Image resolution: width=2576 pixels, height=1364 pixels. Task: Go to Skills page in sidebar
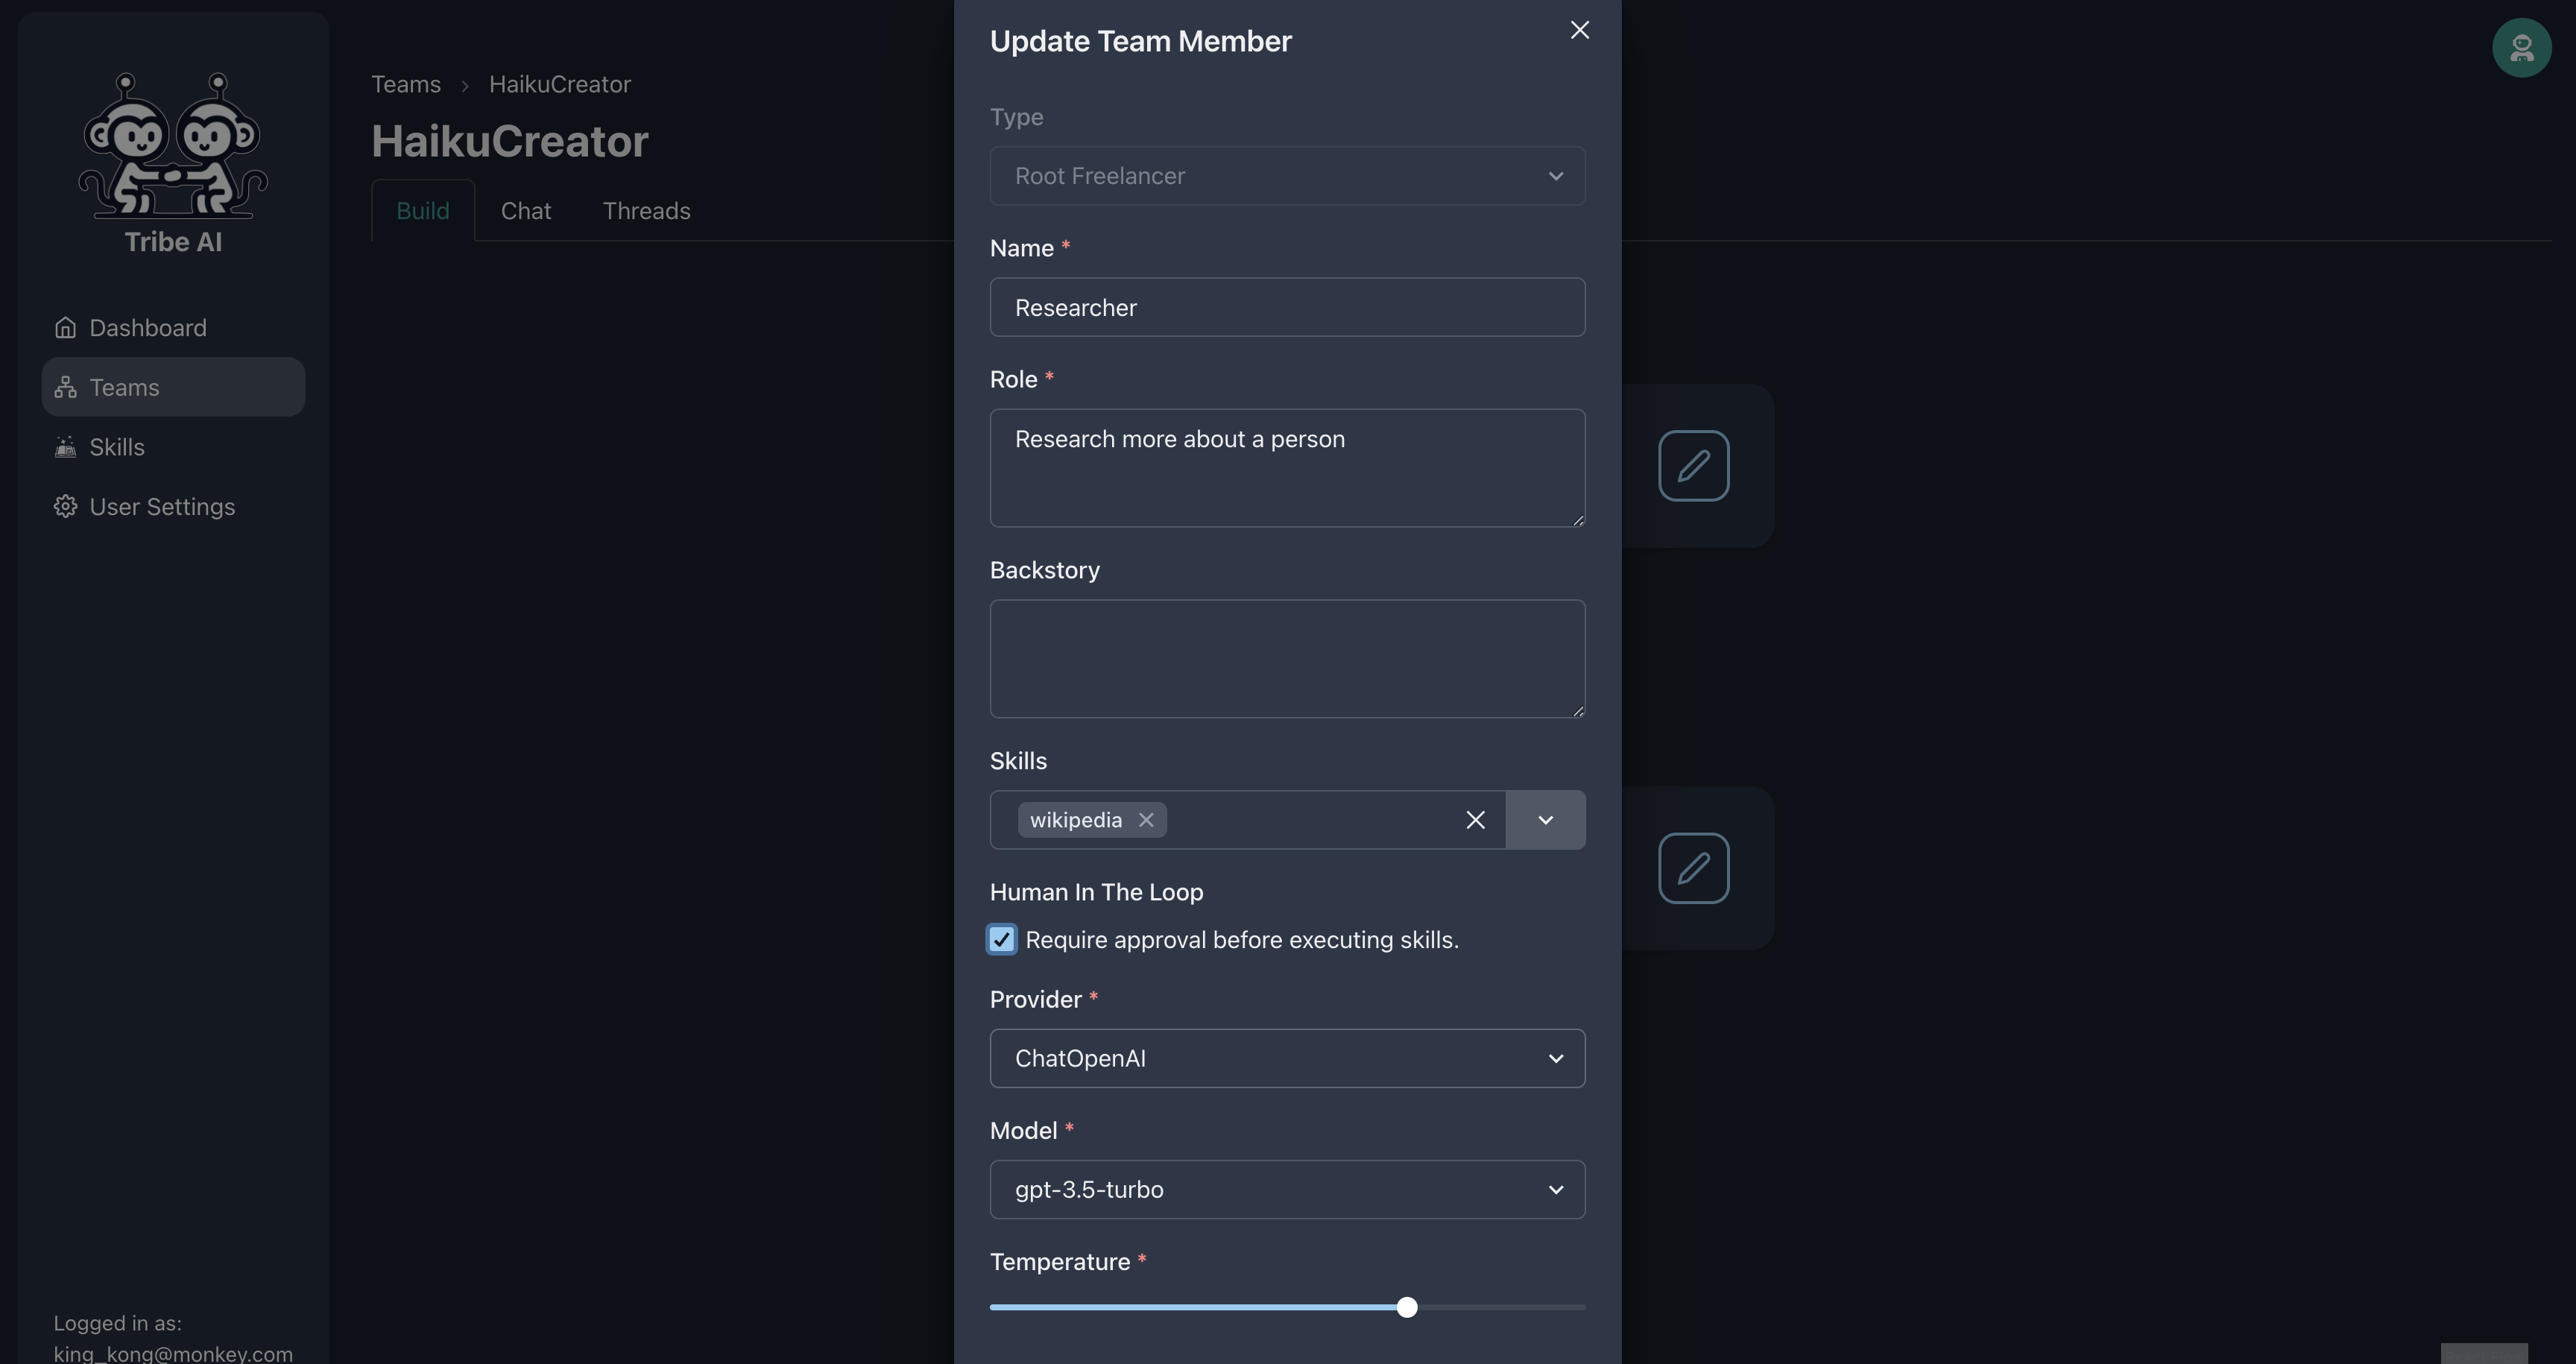click(116, 447)
